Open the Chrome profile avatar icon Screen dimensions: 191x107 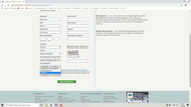186,5
